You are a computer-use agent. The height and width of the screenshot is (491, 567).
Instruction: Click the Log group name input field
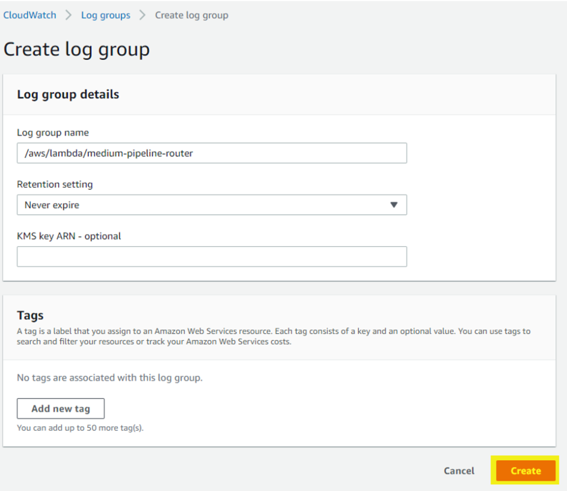212,153
